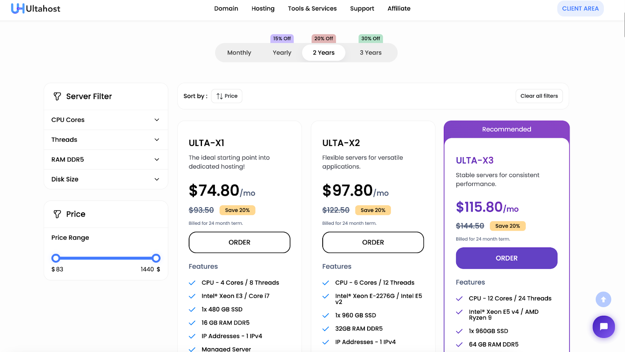The height and width of the screenshot is (352, 625).
Task: Click the $115.80/mo price
Action: click(x=487, y=207)
